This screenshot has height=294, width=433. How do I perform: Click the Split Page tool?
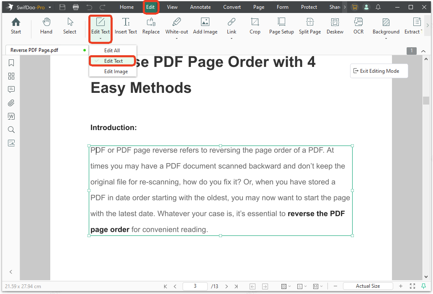point(310,26)
